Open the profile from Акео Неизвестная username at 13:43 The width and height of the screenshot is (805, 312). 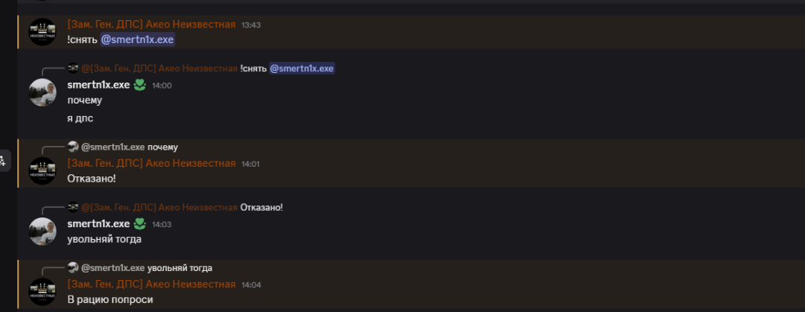coord(151,25)
